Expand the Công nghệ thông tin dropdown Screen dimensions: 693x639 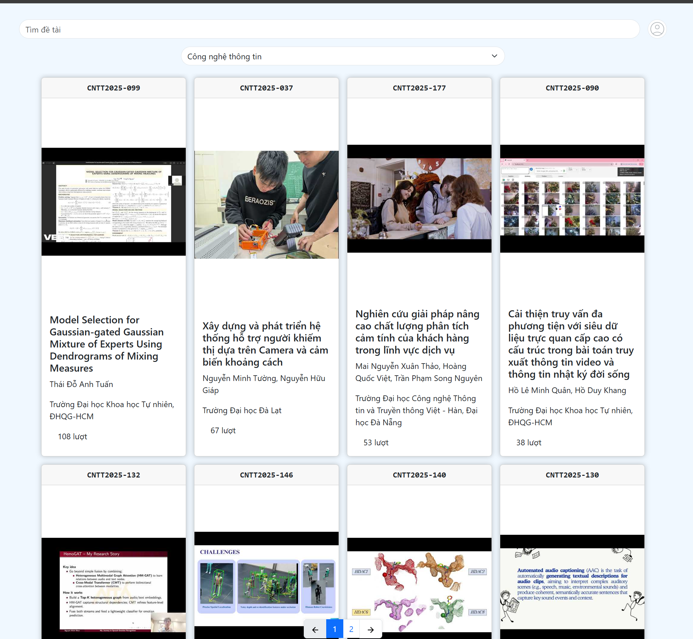[343, 56]
